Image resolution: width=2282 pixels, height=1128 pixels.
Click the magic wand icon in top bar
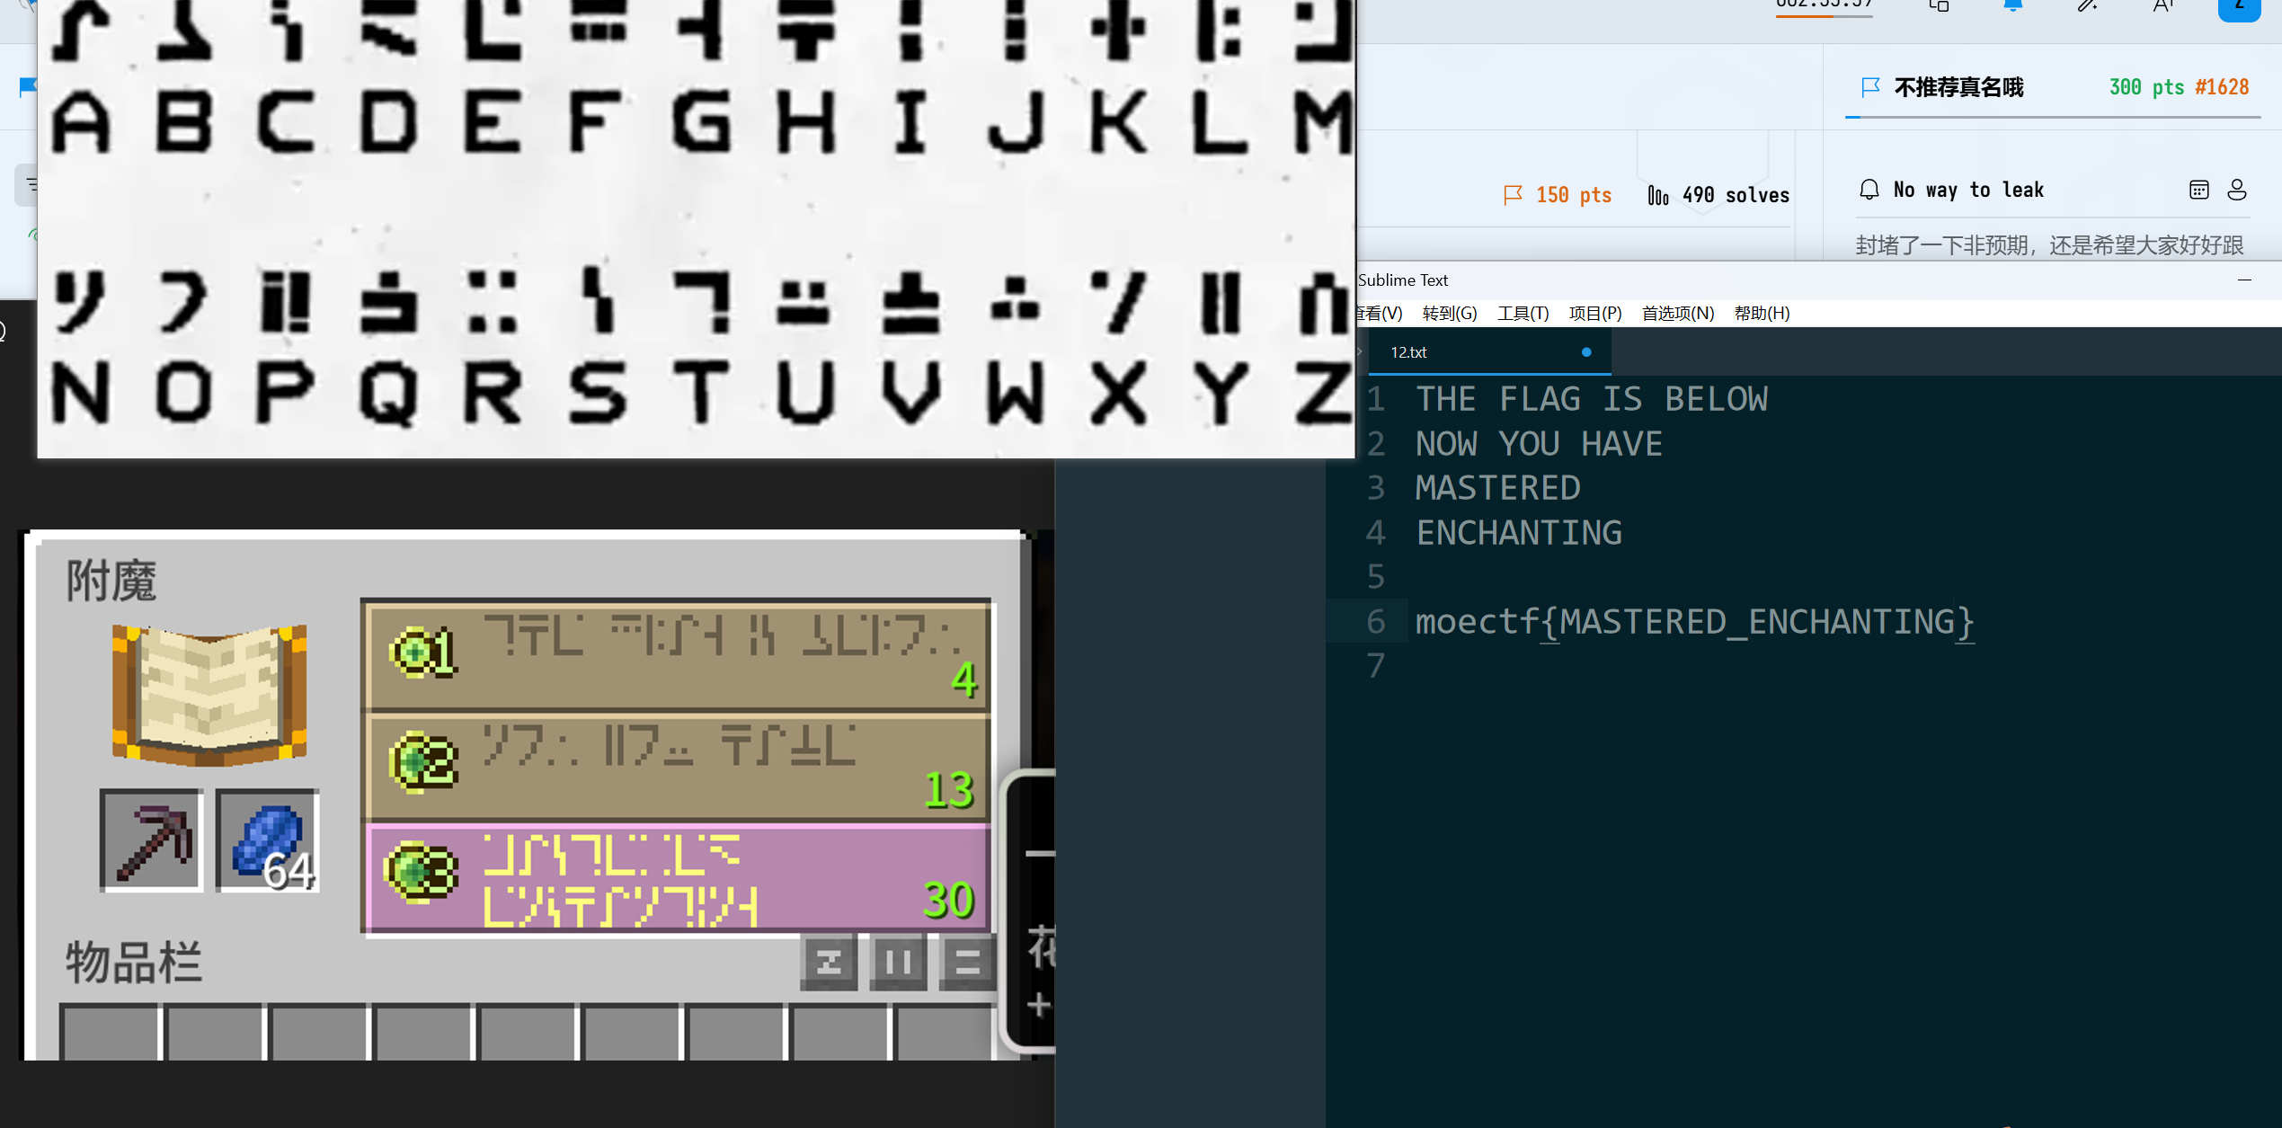[2087, 7]
